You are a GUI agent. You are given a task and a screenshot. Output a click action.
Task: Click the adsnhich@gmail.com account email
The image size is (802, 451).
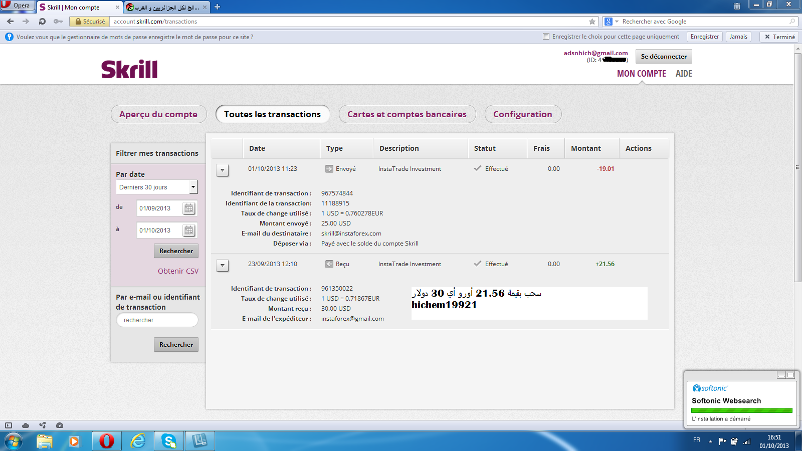pyautogui.click(x=595, y=53)
